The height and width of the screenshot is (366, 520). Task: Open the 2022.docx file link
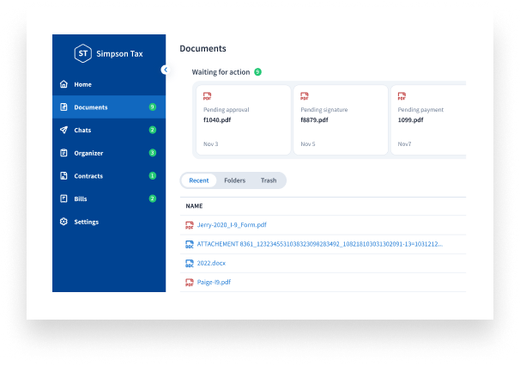[211, 263]
